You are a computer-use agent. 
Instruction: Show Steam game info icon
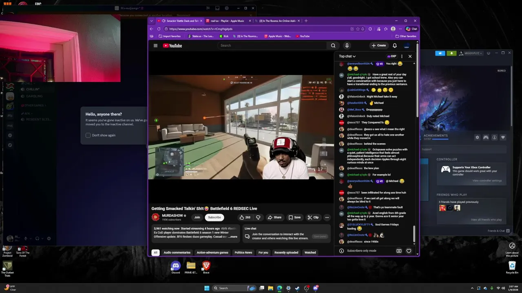[494, 138]
